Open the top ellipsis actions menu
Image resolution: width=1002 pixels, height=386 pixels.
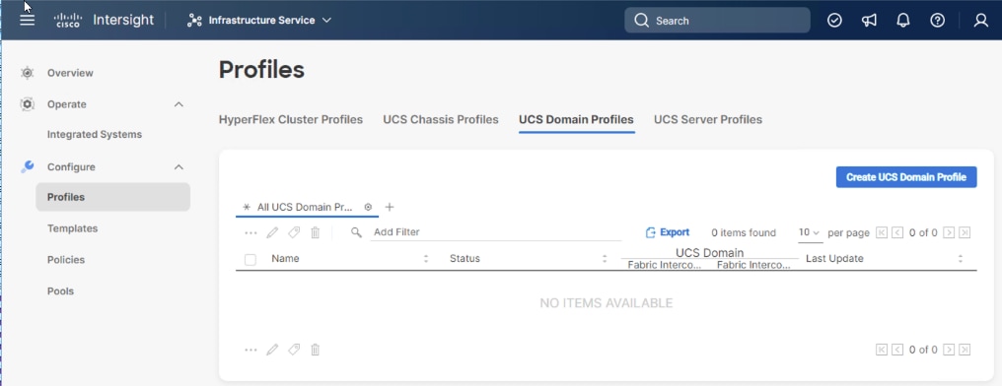[251, 232]
